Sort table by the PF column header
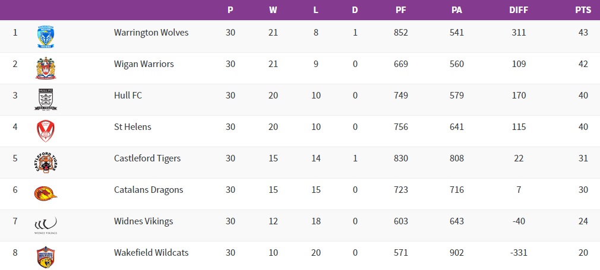The width and height of the screenshot is (600, 270). click(x=401, y=10)
